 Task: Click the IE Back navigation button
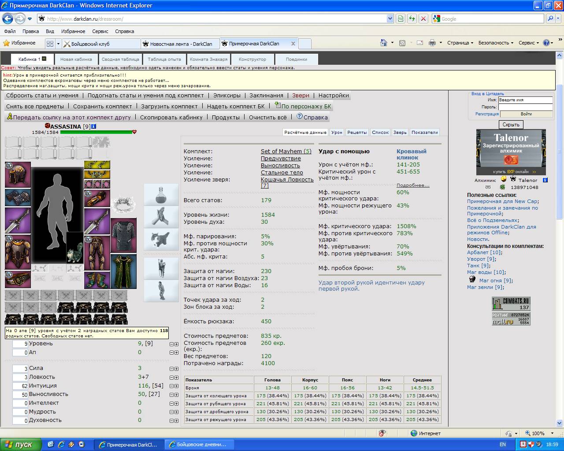tap(7, 18)
